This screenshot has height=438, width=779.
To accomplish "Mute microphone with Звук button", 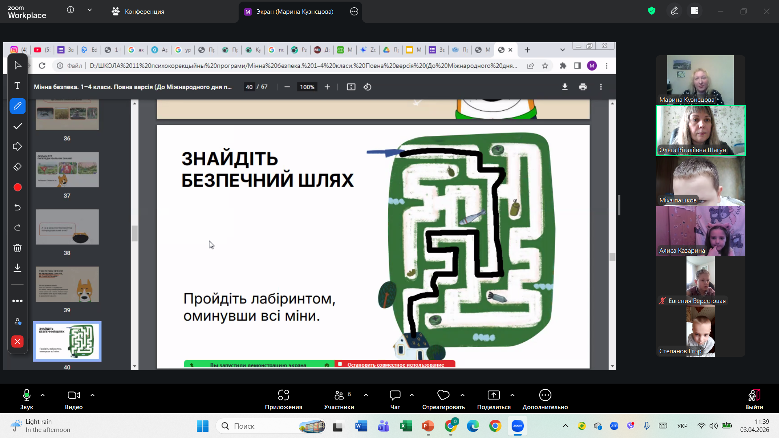I will pyautogui.click(x=26, y=399).
